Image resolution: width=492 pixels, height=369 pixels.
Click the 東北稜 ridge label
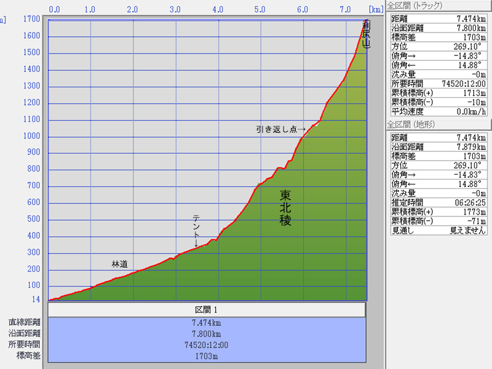(285, 208)
